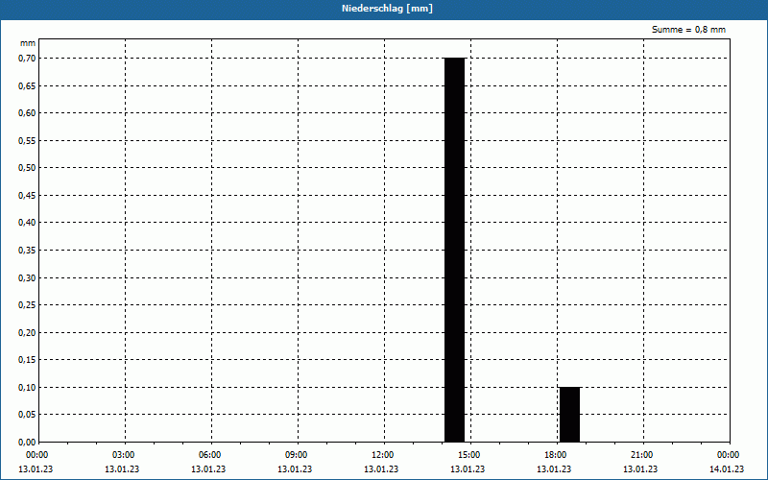This screenshot has height=480, width=768.
Task: Click the 0,10 y-axis label
Action: 27,388
